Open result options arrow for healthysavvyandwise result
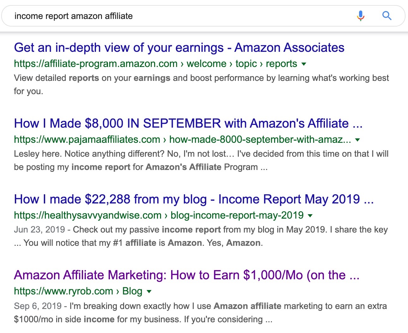The image size is (408, 333). pyautogui.click(x=310, y=216)
